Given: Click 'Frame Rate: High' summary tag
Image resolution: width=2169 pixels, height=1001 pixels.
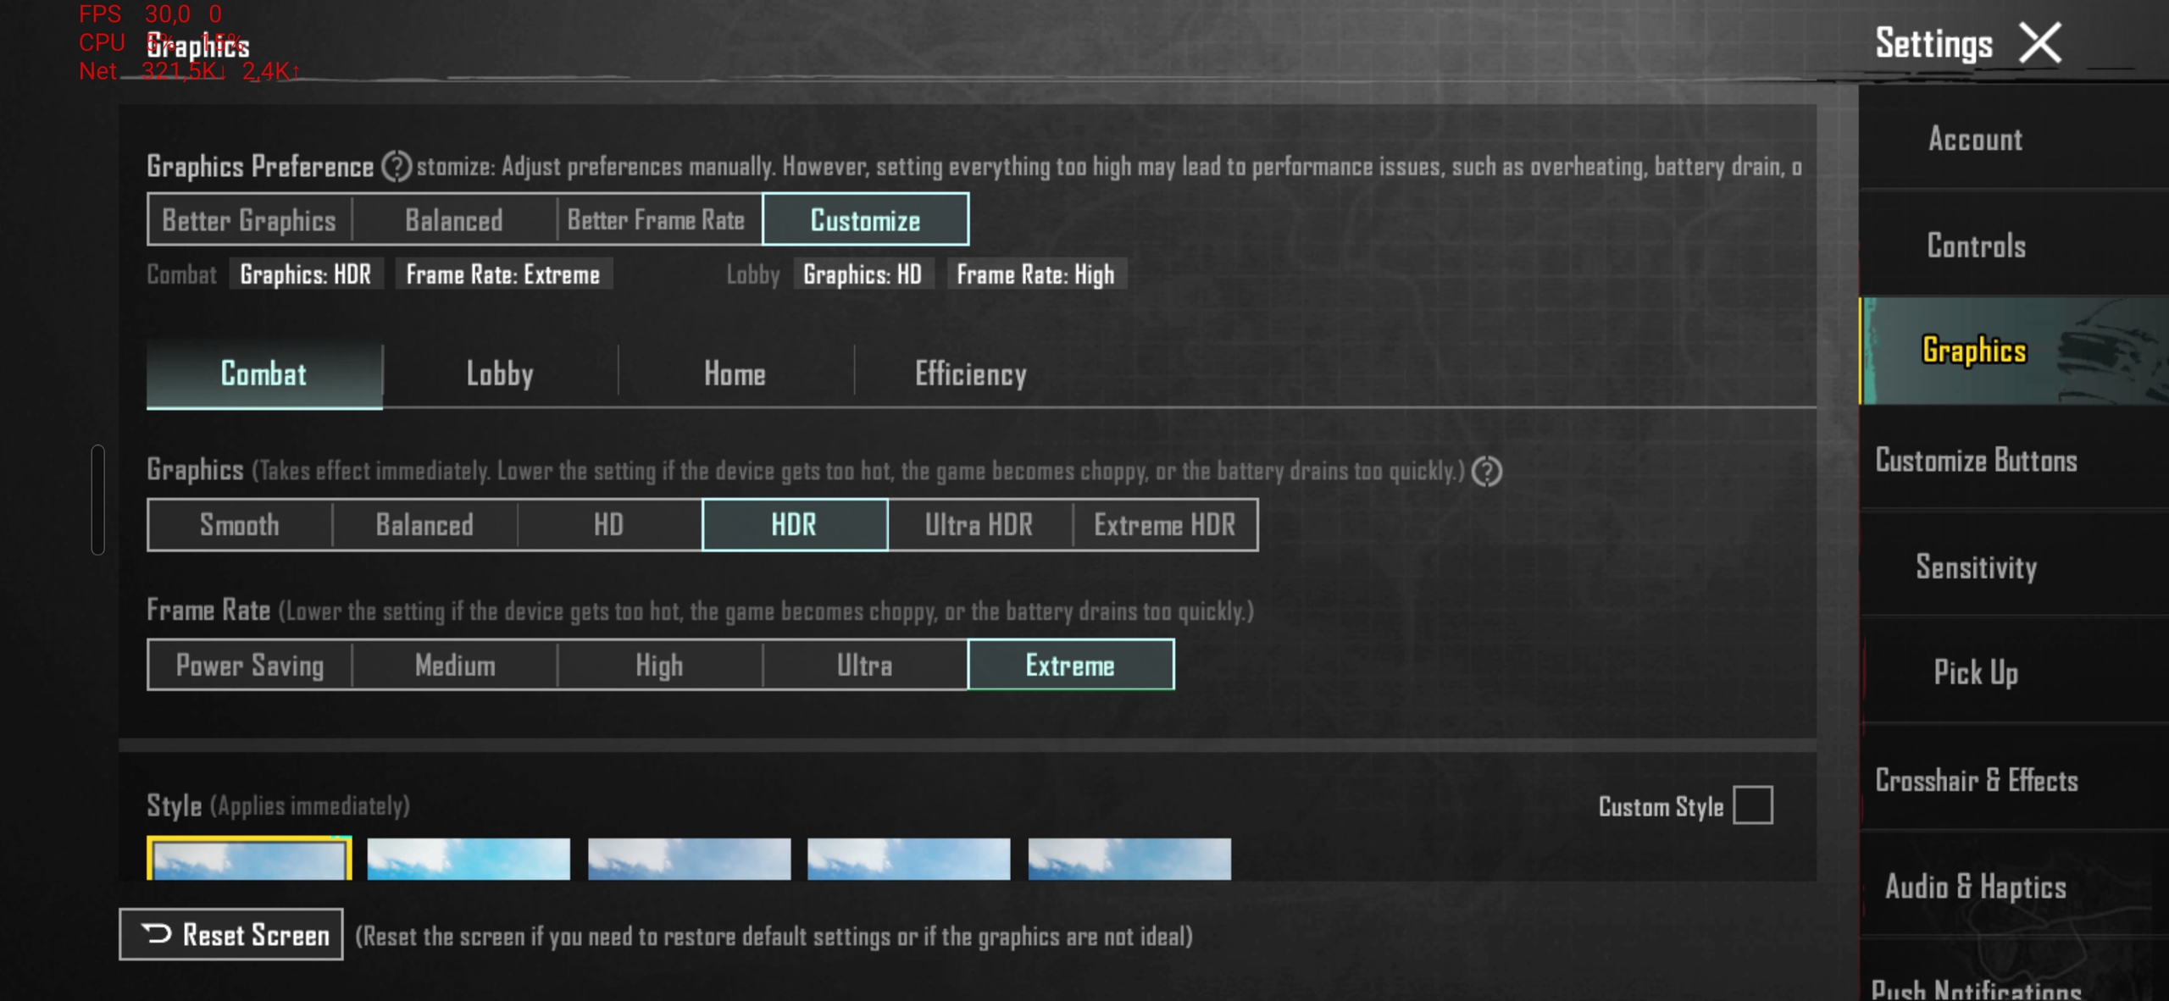Looking at the screenshot, I should click(x=1036, y=274).
